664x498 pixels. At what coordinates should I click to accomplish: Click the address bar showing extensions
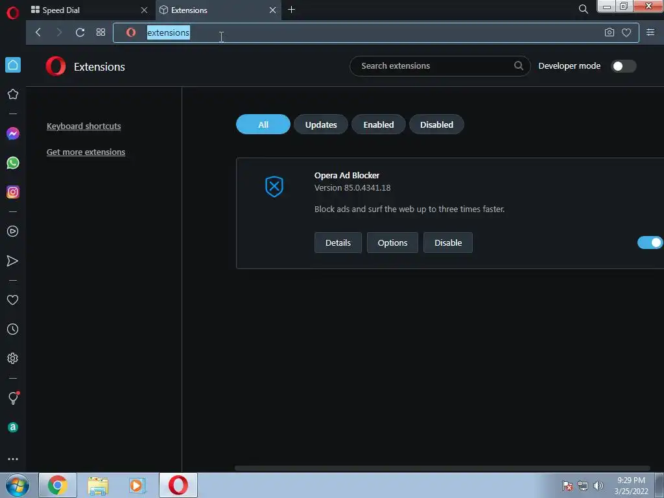coord(375,32)
